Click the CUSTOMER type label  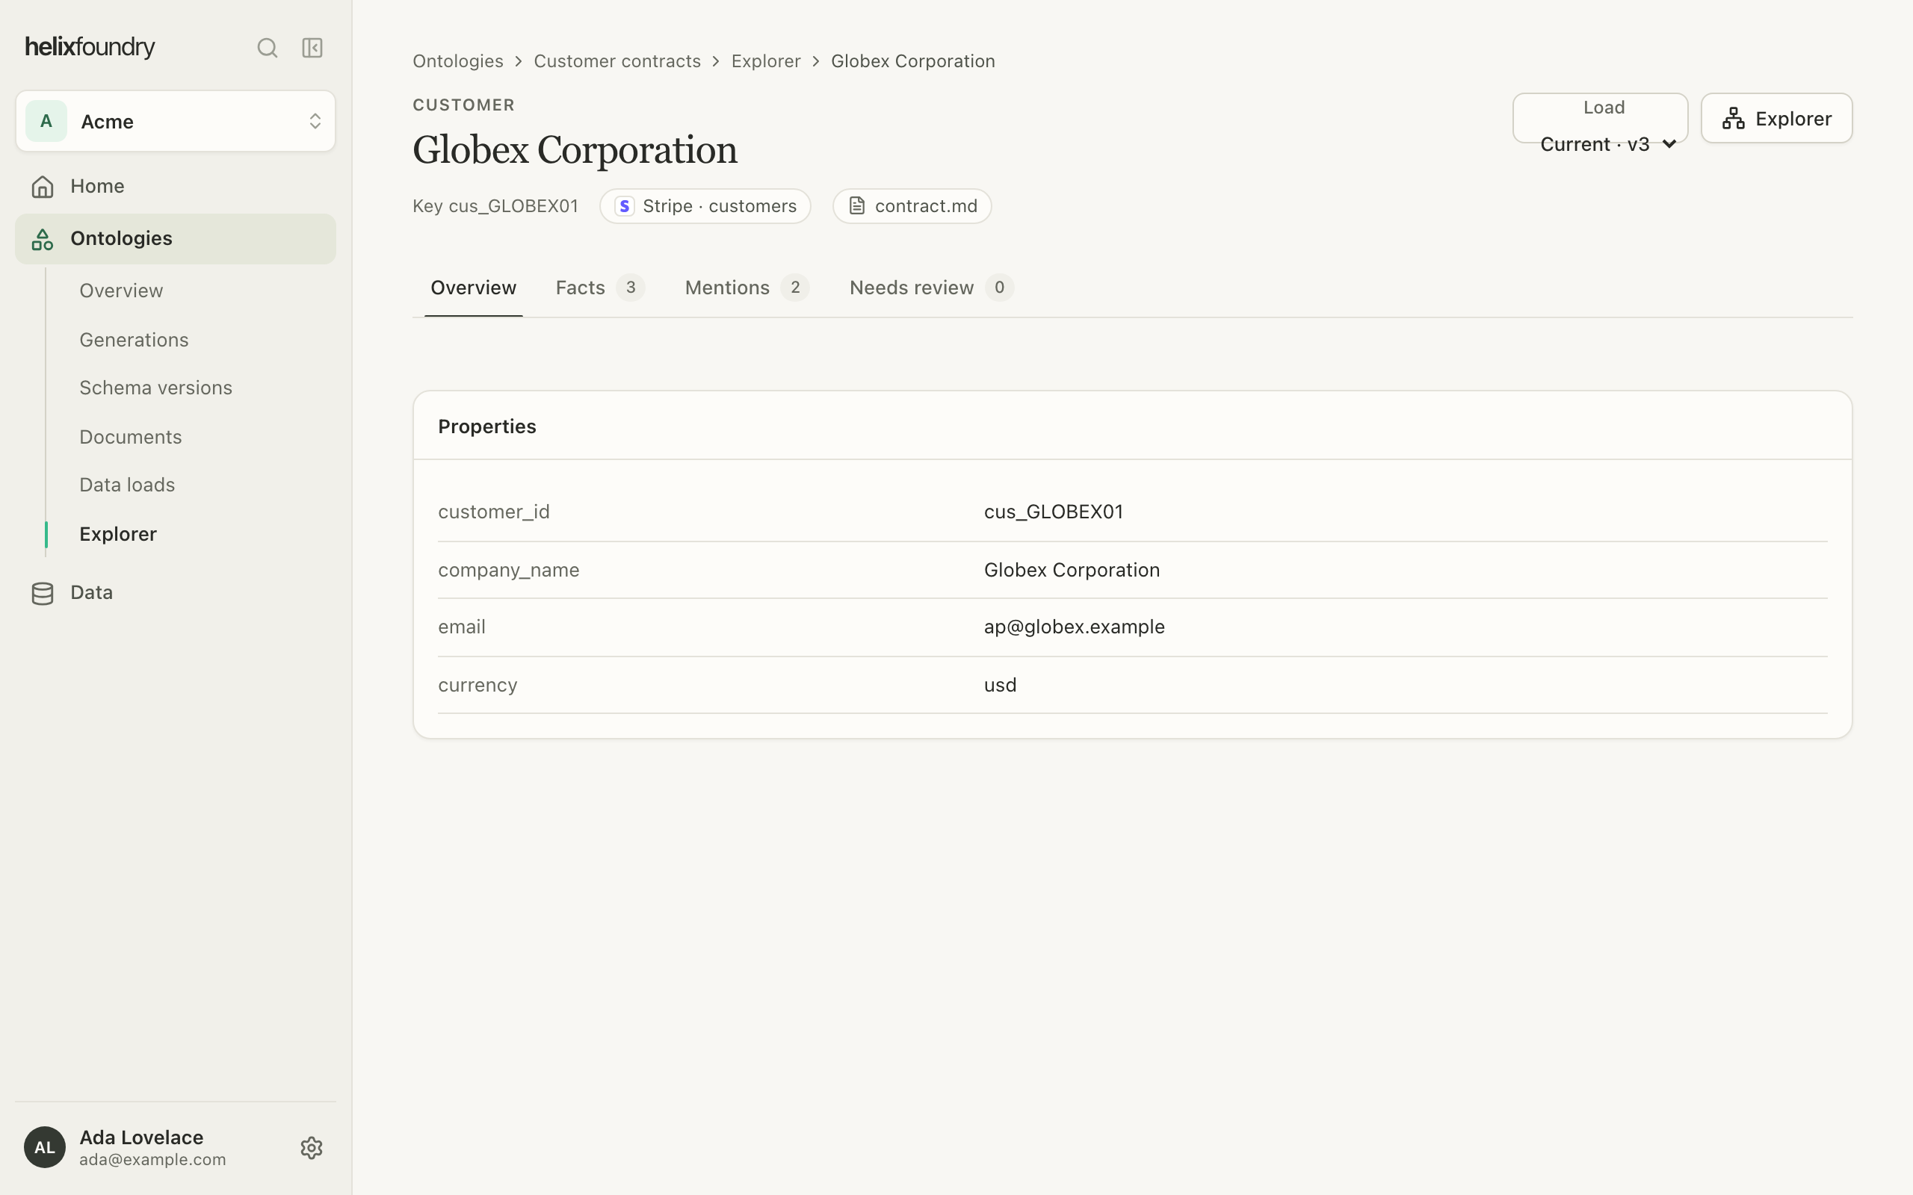click(x=464, y=105)
